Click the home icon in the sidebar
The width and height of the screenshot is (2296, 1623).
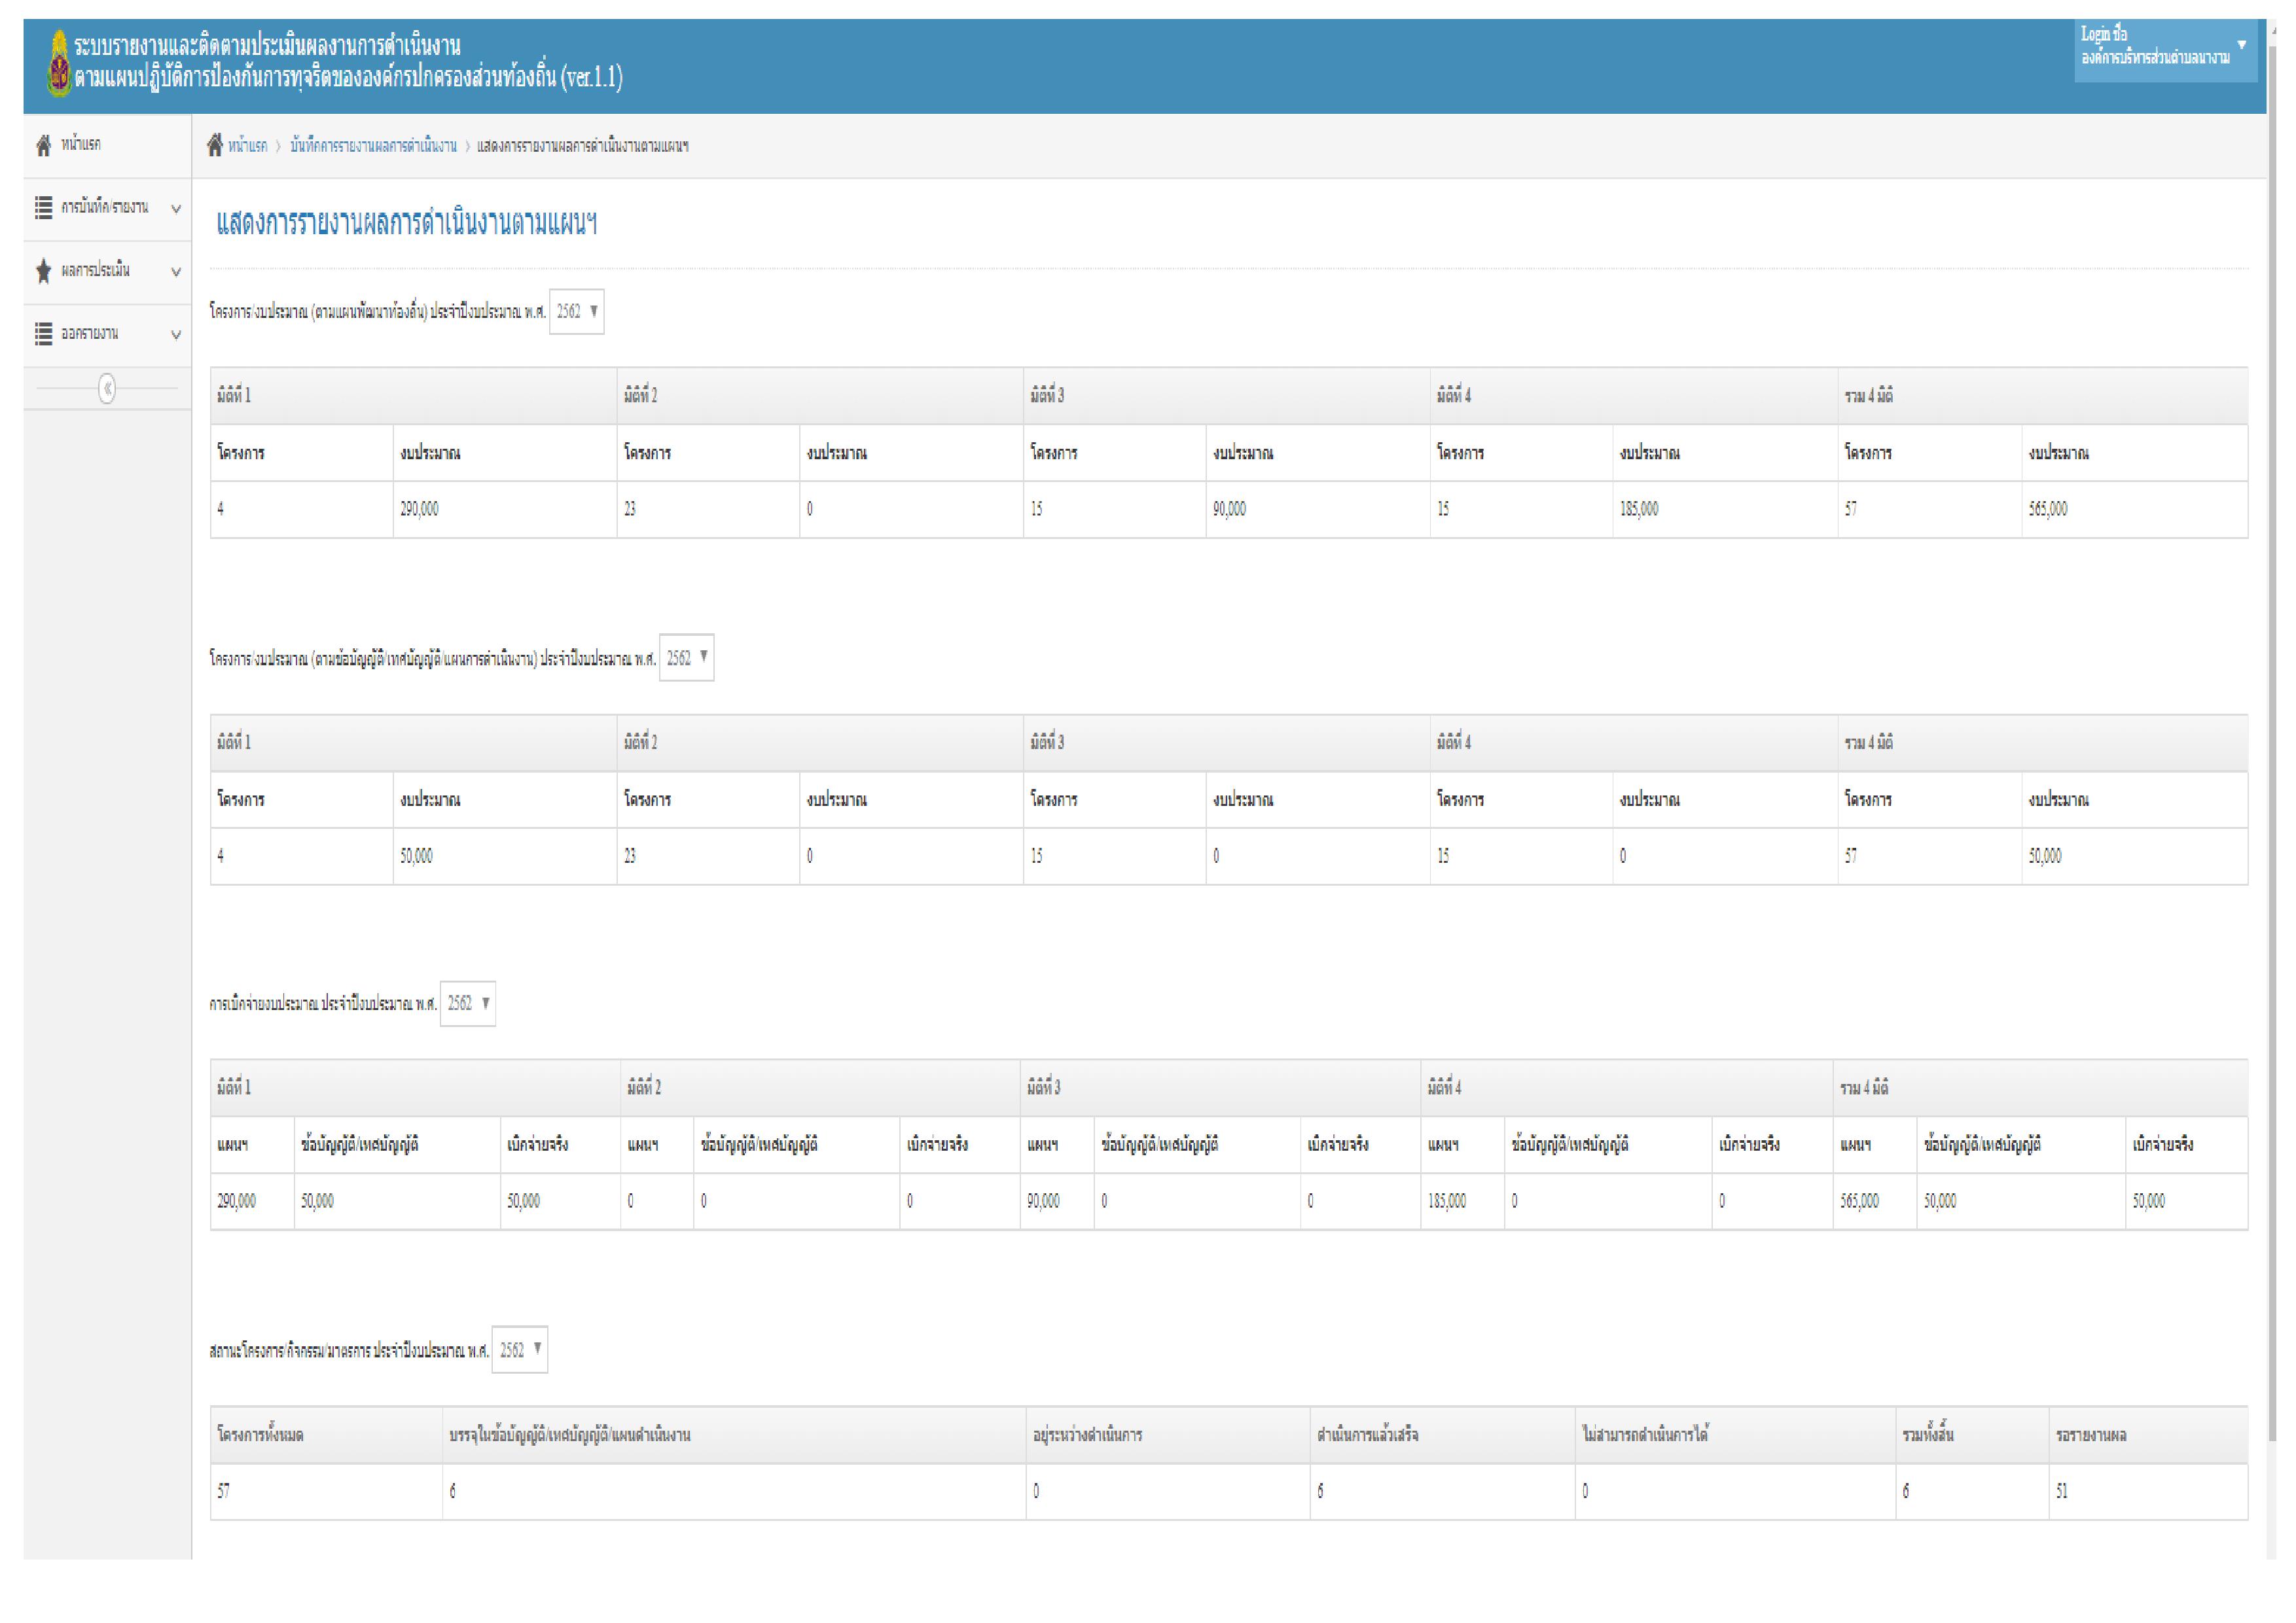[43, 146]
